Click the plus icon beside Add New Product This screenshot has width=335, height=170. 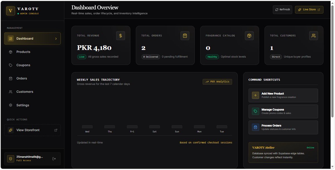tap(255, 95)
